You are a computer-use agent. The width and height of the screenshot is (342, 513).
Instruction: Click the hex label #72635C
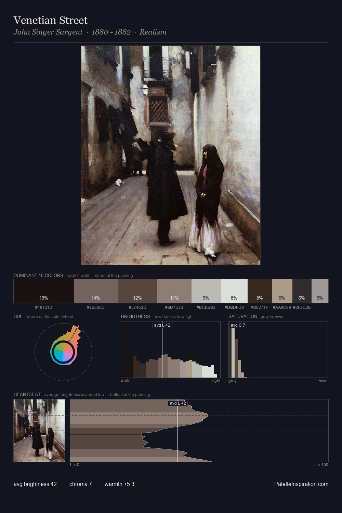96,307
